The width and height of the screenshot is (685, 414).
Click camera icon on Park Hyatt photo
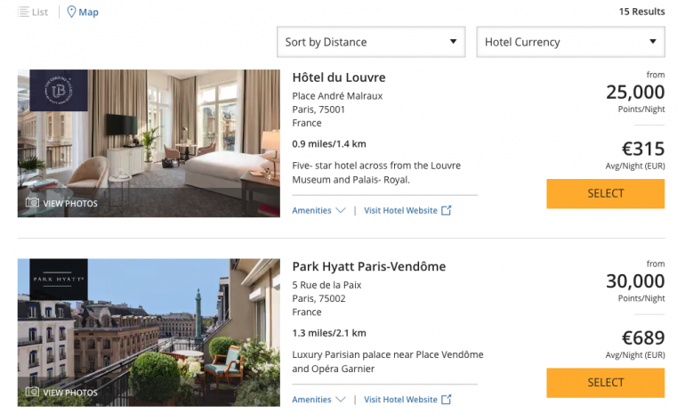pos(33,392)
